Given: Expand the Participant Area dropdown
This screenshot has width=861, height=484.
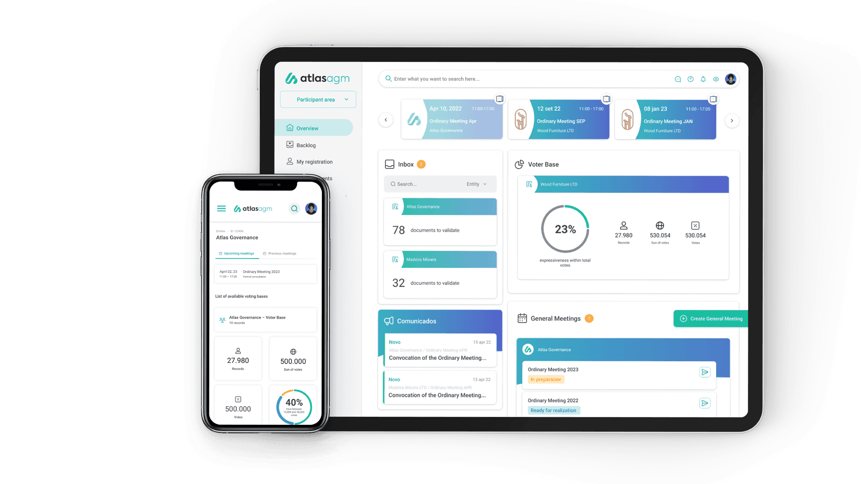Looking at the screenshot, I should pos(318,99).
